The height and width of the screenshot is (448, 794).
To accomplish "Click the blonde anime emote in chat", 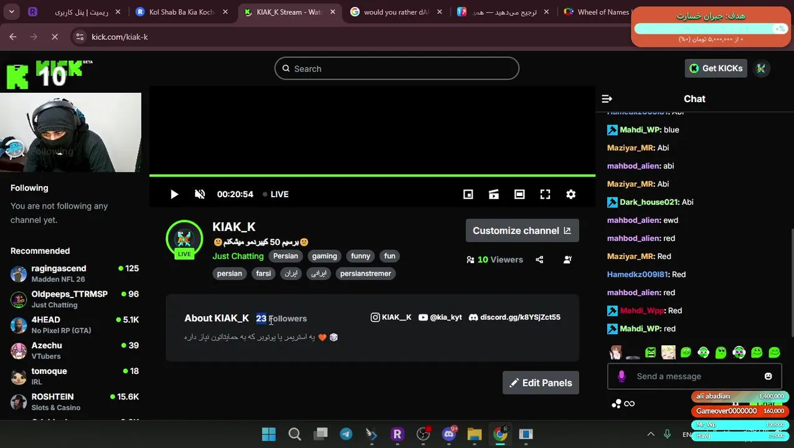I will pos(668,353).
